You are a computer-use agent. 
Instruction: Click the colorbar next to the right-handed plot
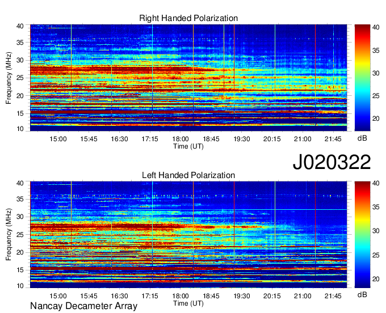pos(362,78)
